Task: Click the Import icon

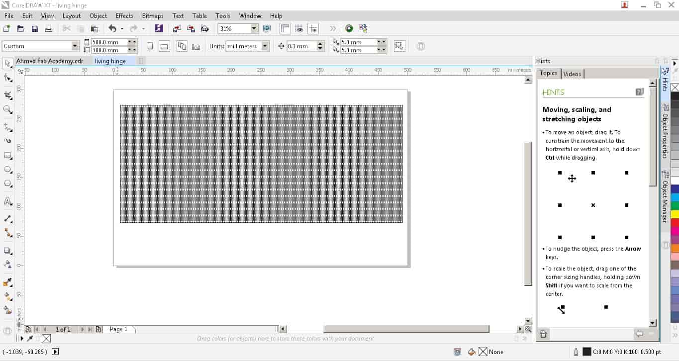Action: pyautogui.click(x=177, y=29)
